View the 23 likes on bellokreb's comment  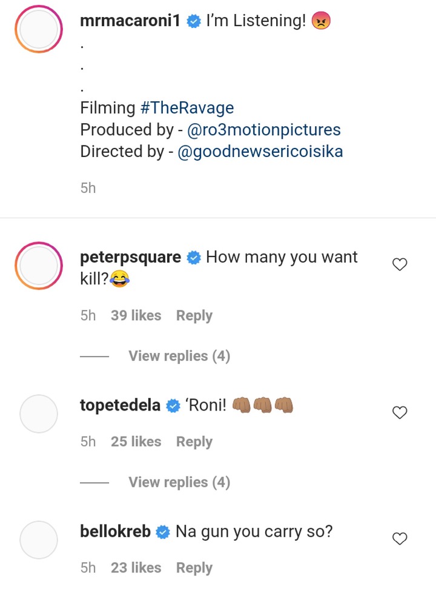tap(136, 568)
